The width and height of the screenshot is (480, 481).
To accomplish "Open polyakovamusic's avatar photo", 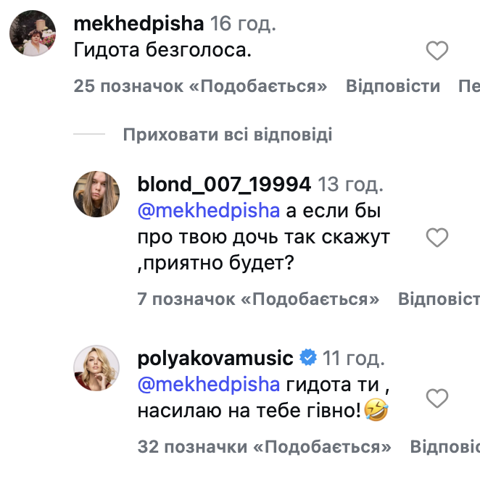I will (x=97, y=369).
